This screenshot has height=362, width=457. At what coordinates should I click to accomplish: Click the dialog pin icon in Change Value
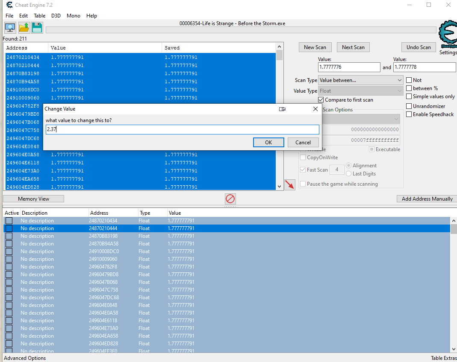click(282, 109)
